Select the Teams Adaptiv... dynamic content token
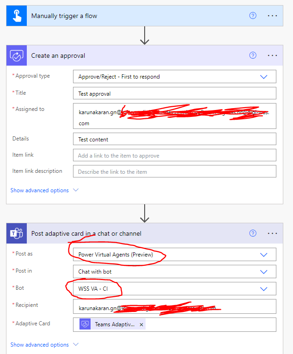Viewport: 293px width, 354px height. (112, 324)
